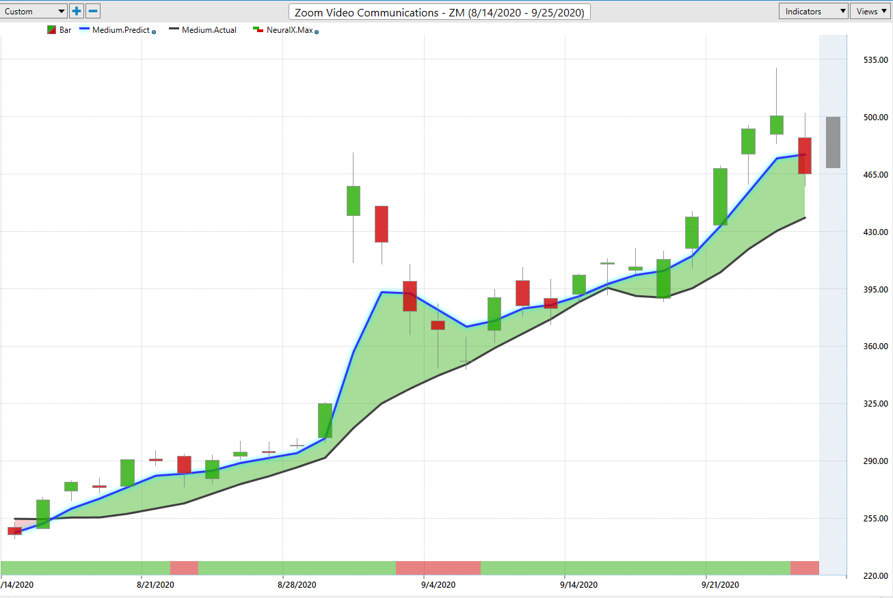
Task: Click the red NeuralX band segment above 9/4/2020
Action: click(x=438, y=568)
